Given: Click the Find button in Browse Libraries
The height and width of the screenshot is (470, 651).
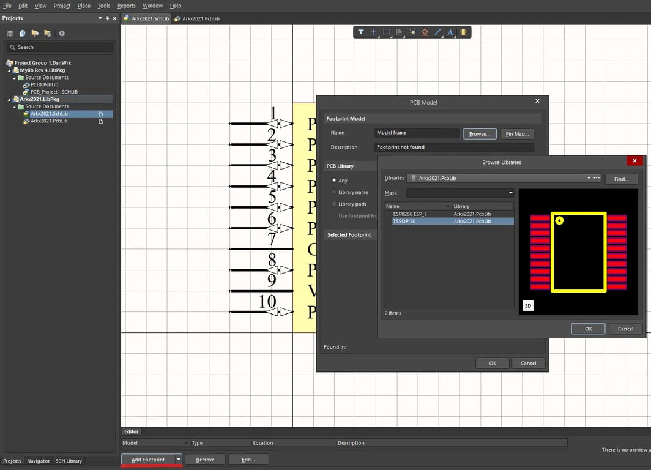Looking at the screenshot, I should tap(621, 179).
